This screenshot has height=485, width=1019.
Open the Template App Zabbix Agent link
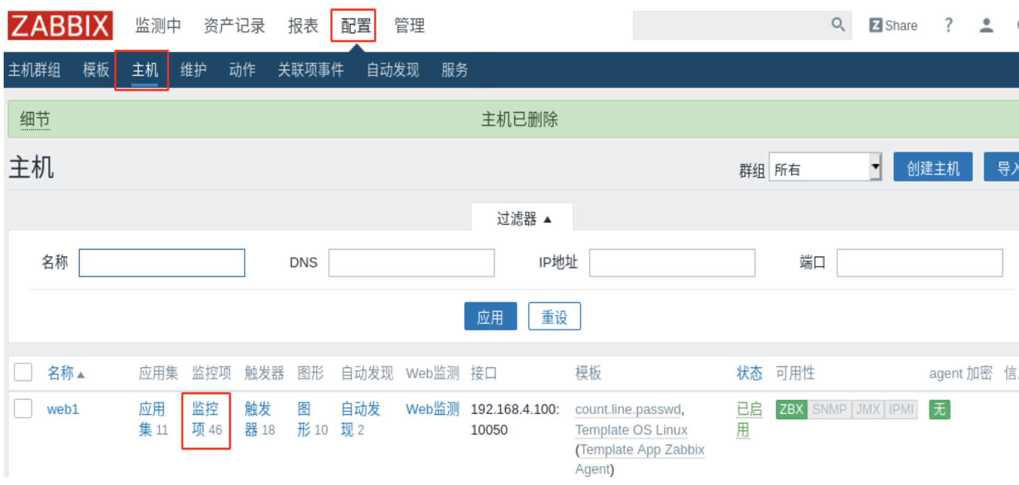pyautogui.click(x=640, y=459)
